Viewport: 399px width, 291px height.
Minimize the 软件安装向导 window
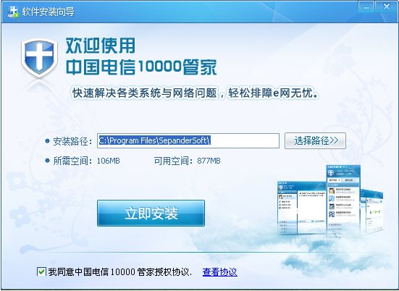tap(366, 7)
